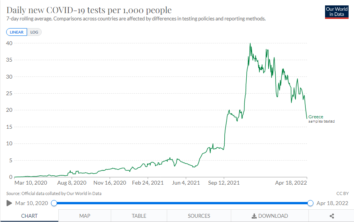Image resolution: width=354 pixels, height=222 pixels.
Task: Select the CHART tab
Action: (x=29, y=216)
